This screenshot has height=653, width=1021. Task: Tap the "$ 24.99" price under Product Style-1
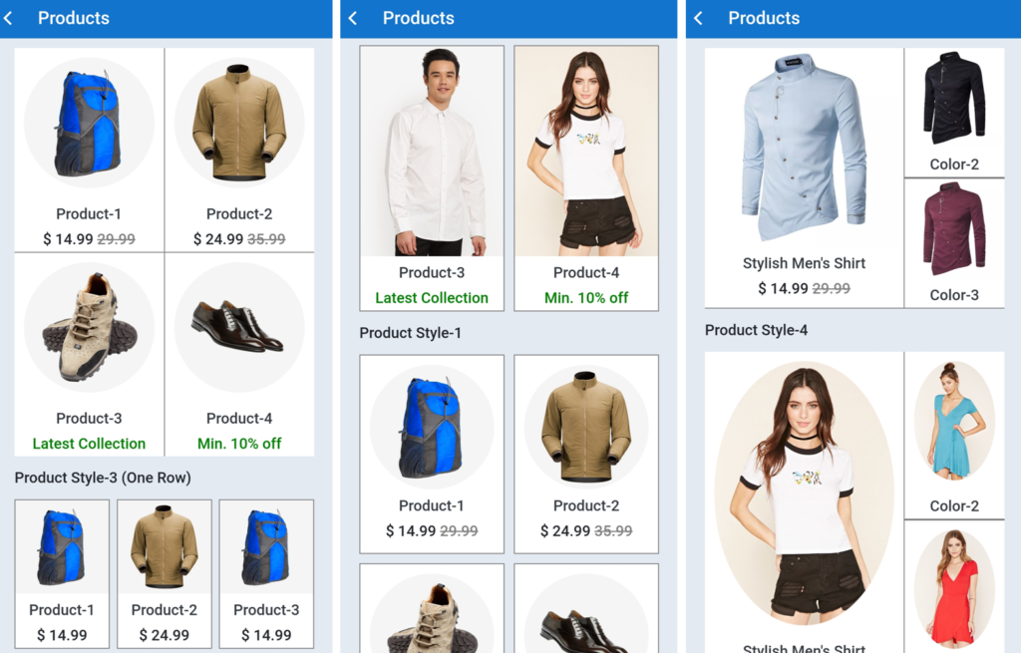[x=565, y=530]
